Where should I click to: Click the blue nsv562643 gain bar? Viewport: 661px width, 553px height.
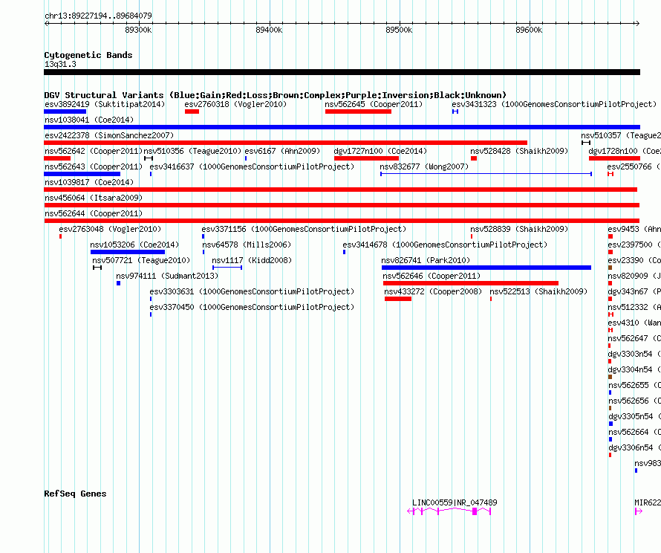pyautogui.click(x=82, y=174)
